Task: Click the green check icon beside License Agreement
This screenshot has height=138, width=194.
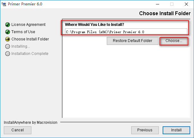Action: pyautogui.click(x=8, y=25)
